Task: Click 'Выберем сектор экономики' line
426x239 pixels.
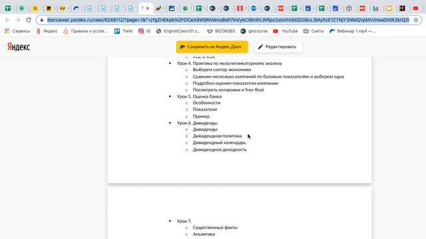Action: tap(222, 70)
